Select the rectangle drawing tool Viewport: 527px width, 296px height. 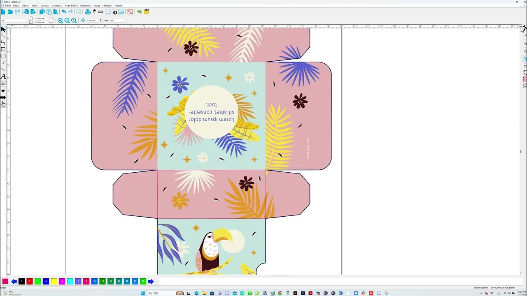(3, 49)
